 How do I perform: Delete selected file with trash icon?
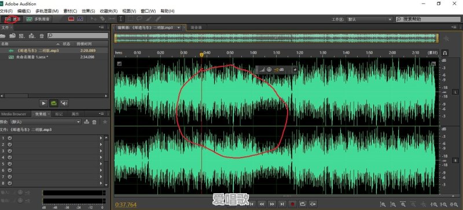pyautogui.click(x=42, y=36)
